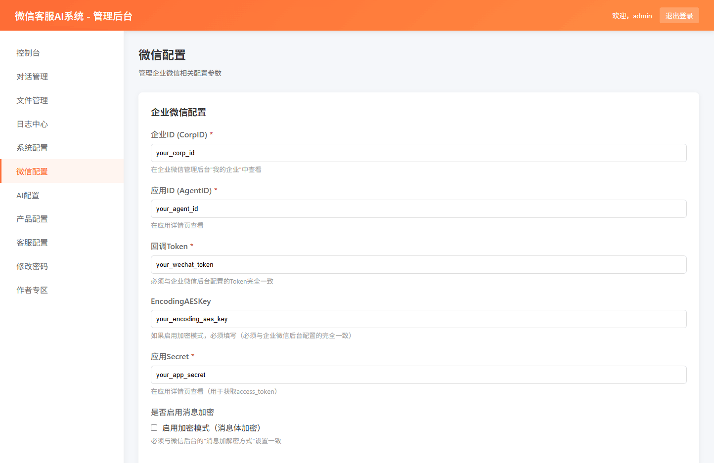Select the 应用Secret input box
The image size is (714, 463).
(x=418, y=375)
